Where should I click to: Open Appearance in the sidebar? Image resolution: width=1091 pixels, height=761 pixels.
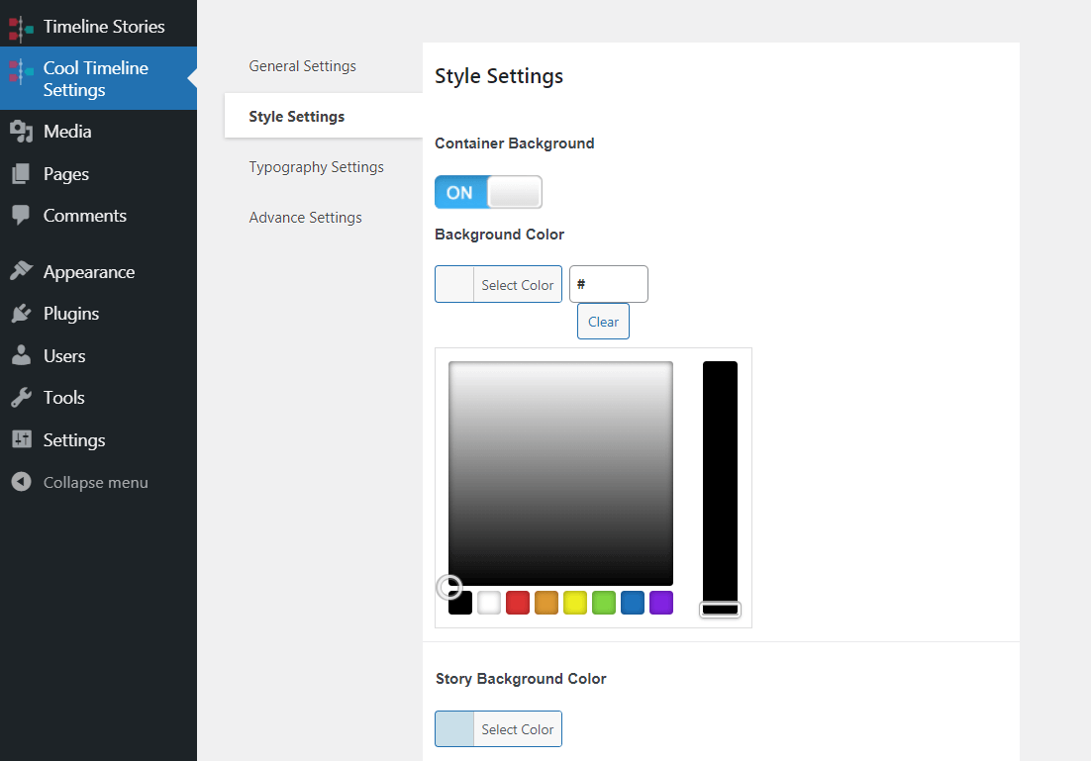coord(98,272)
